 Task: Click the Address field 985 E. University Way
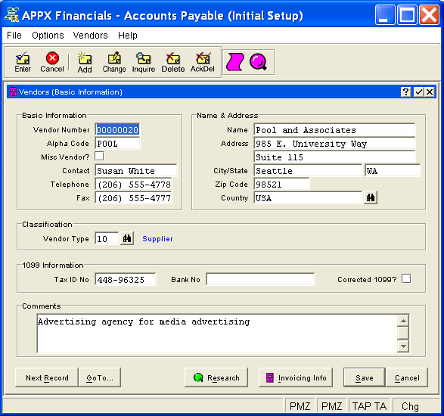pos(334,144)
